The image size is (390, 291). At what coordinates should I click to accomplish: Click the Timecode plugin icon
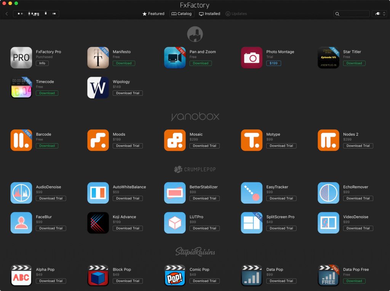click(21, 87)
